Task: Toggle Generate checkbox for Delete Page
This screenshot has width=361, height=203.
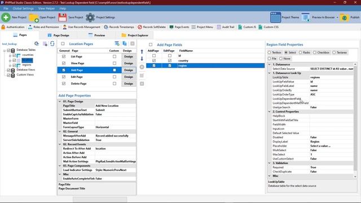Action: click(x=64, y=83)
